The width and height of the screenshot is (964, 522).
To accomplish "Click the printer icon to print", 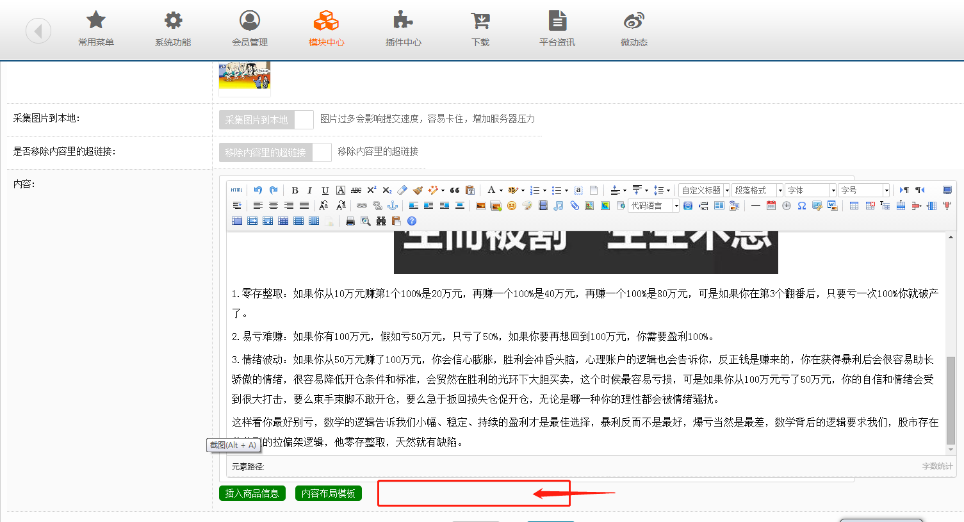I will [x=350, y=221].
